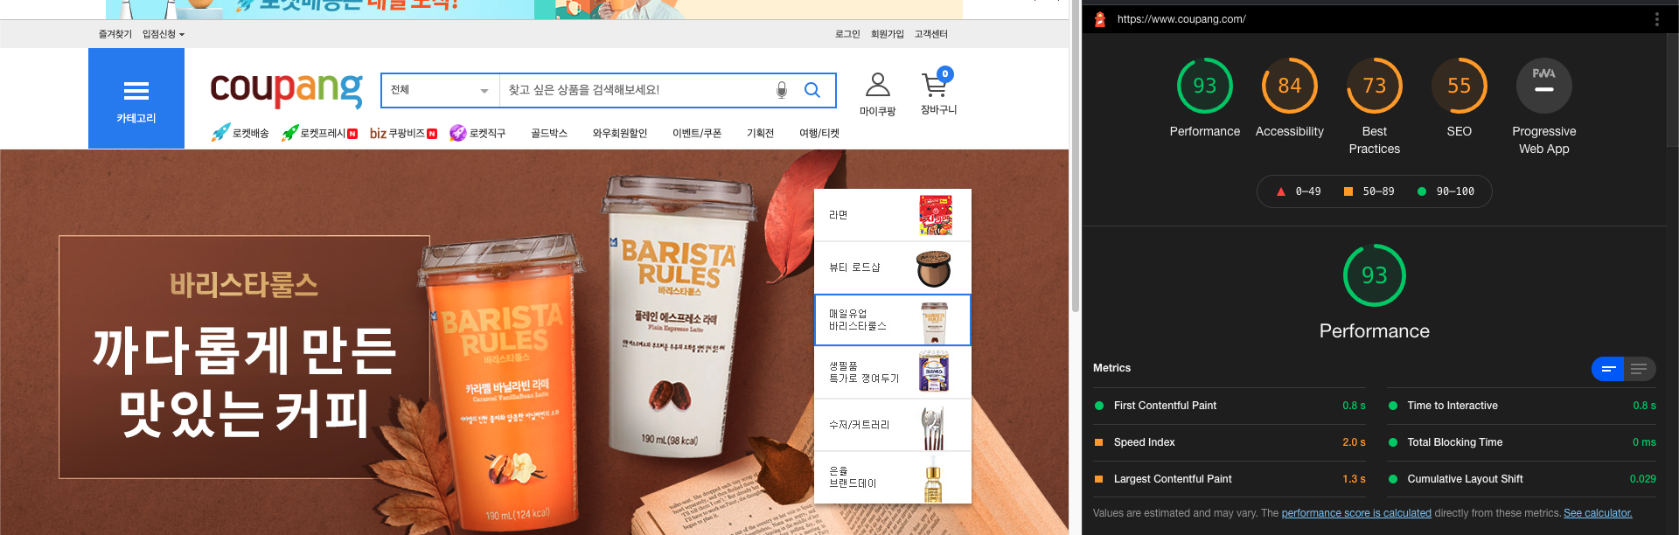The width and height of the screenshot is (1679, 535).
Task: Click 'performance score is calculated' link
Action: pyautogui.click(x=1356, y=513)
